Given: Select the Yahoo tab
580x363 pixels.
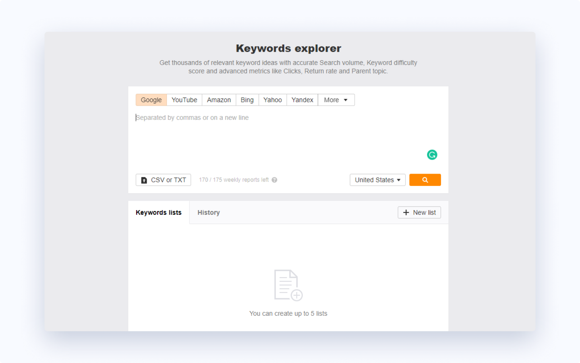Looking at the screenshot, I should [273, 100].
